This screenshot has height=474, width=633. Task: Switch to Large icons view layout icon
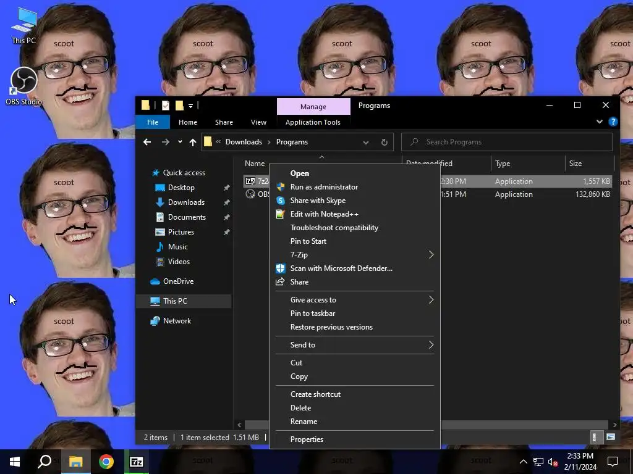pyautogui.click(x=611, y=438)
